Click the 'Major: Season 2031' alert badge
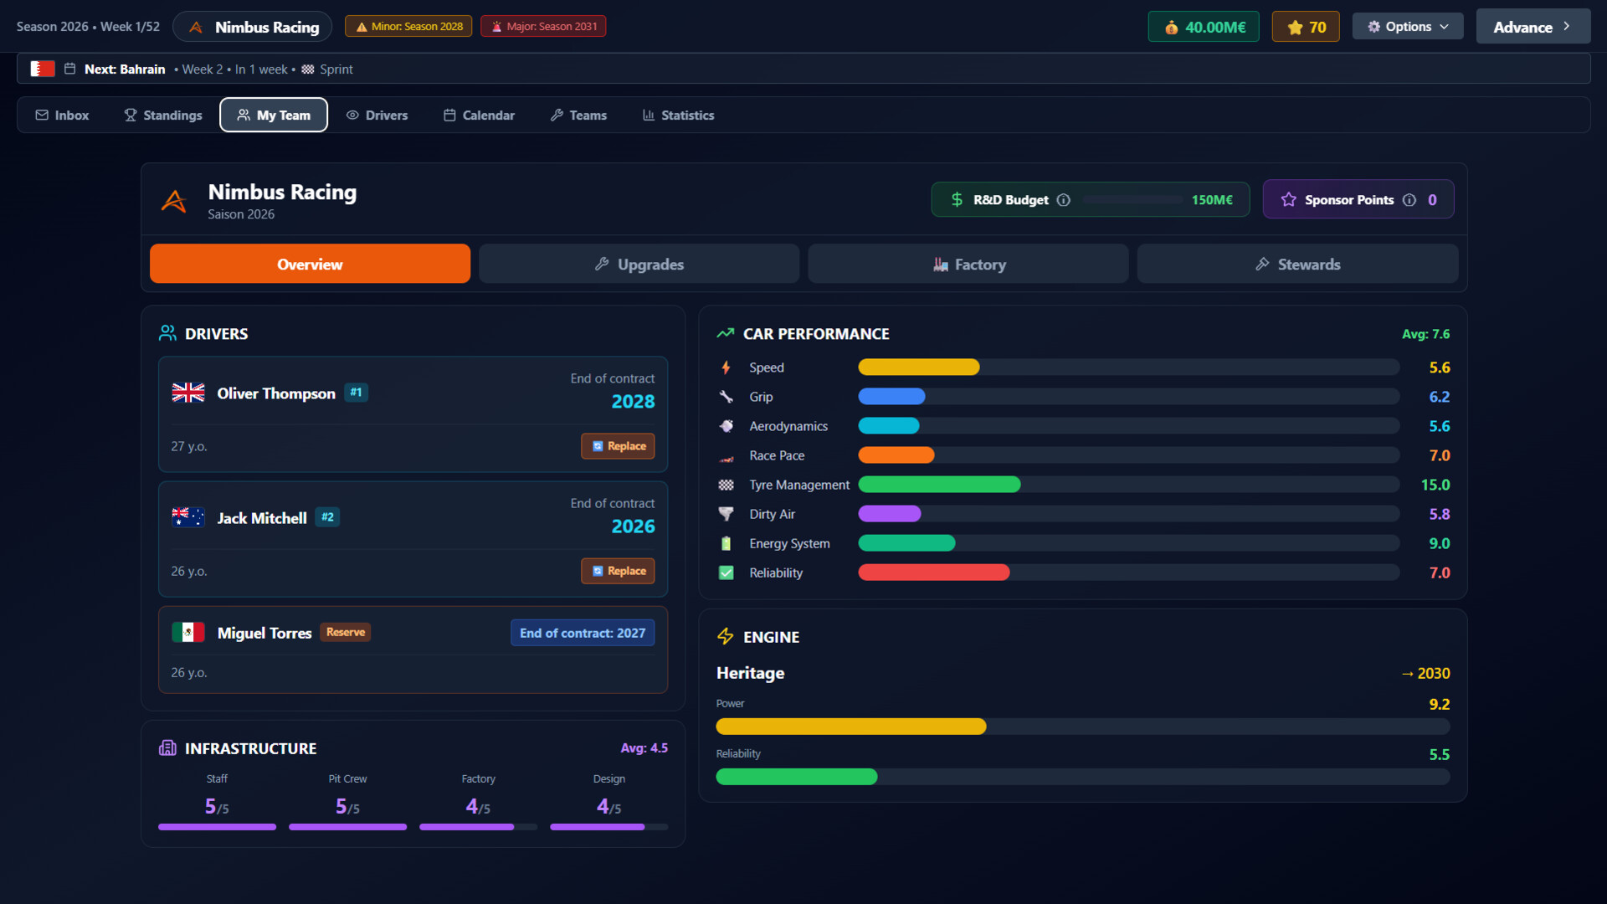The image size is (1607, 904). coord(542,26)
